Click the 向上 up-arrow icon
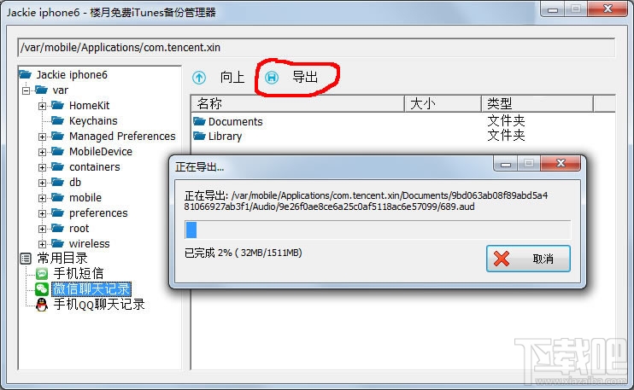 199,77
